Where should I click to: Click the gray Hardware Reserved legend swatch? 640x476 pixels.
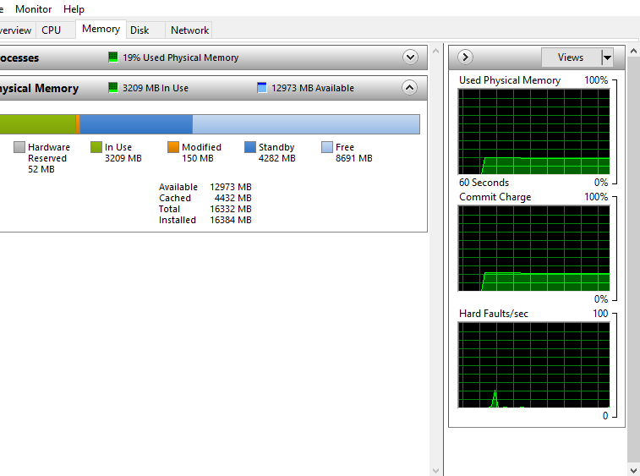coord(19,147)
